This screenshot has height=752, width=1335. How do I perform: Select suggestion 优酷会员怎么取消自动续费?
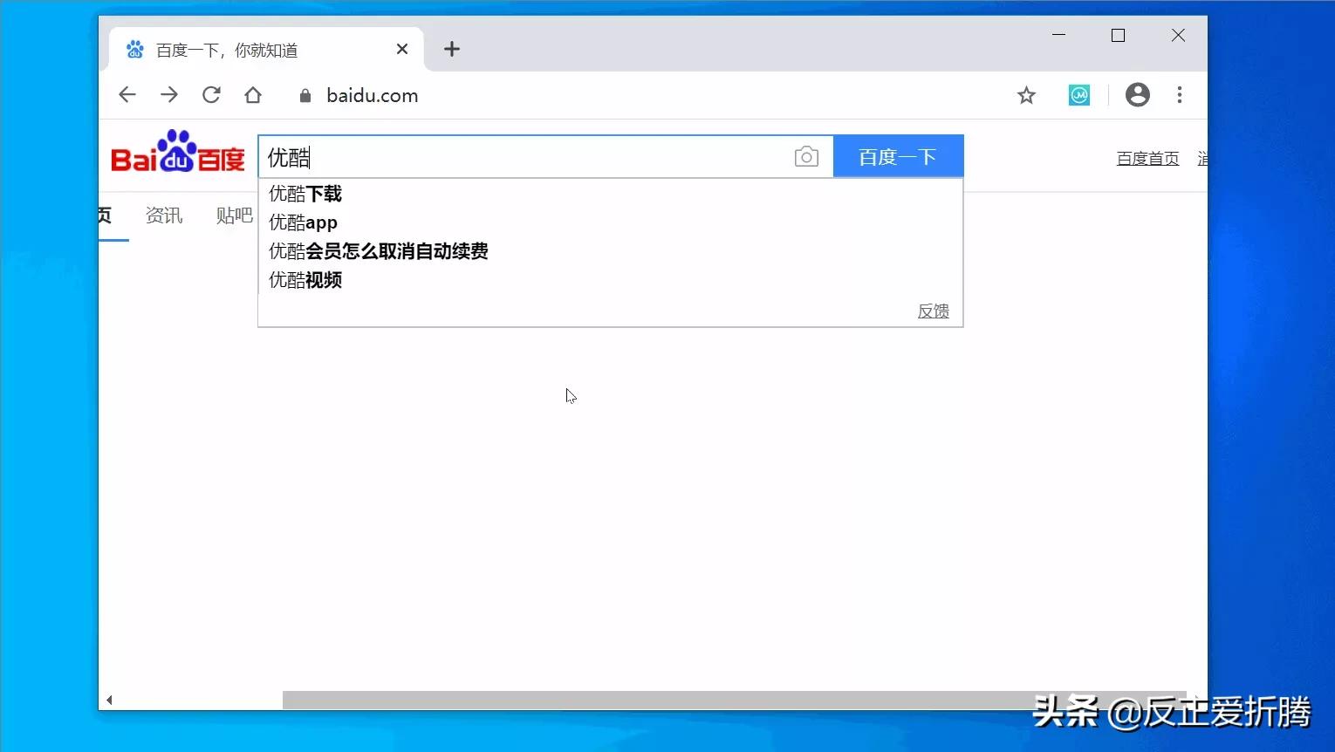[611, 251]
